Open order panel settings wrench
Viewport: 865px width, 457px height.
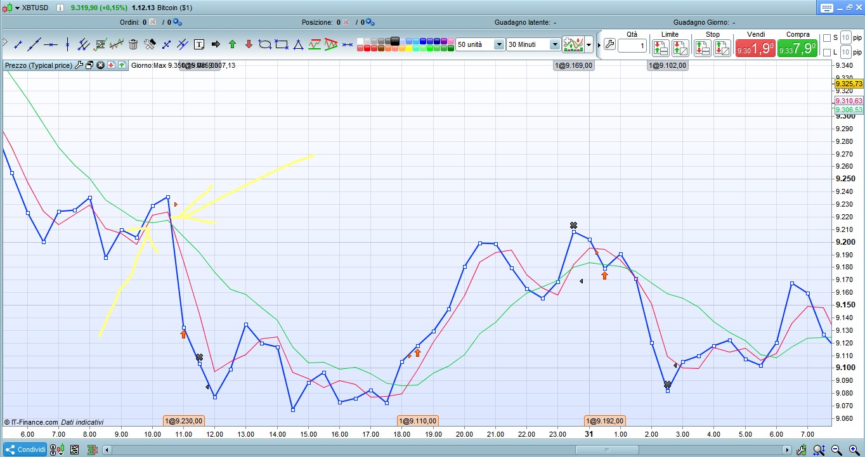point(609,44)
